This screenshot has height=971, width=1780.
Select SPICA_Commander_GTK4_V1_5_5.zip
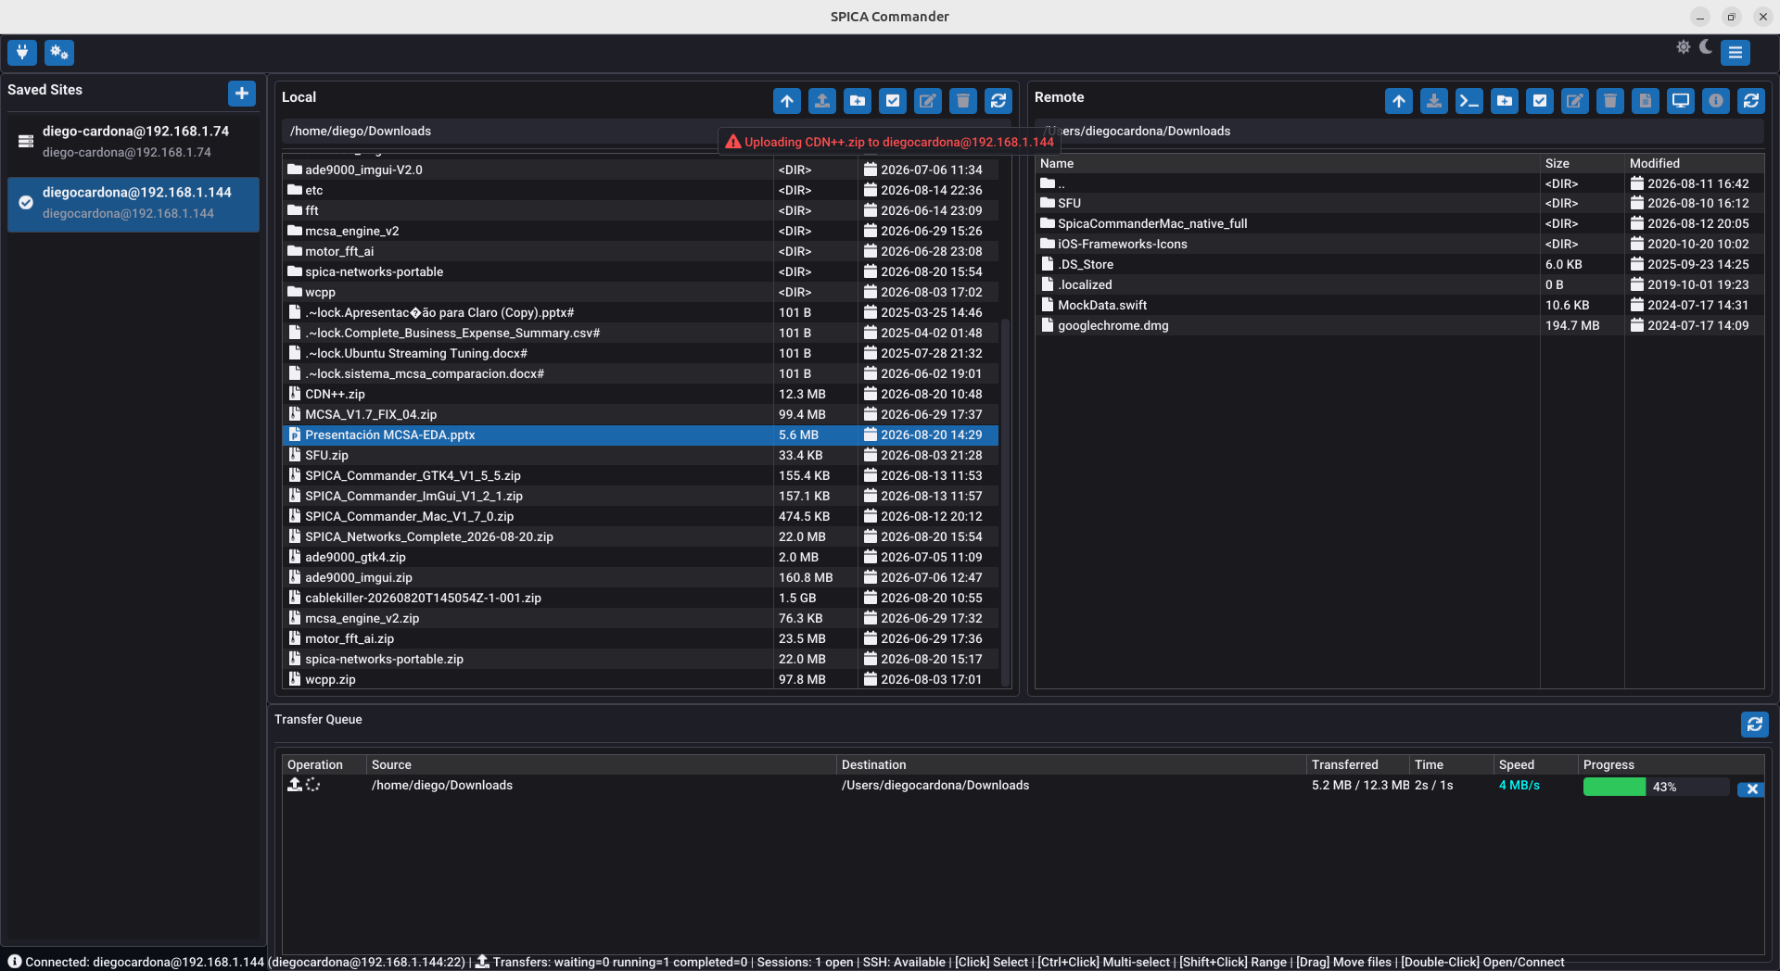coord(641,475)
